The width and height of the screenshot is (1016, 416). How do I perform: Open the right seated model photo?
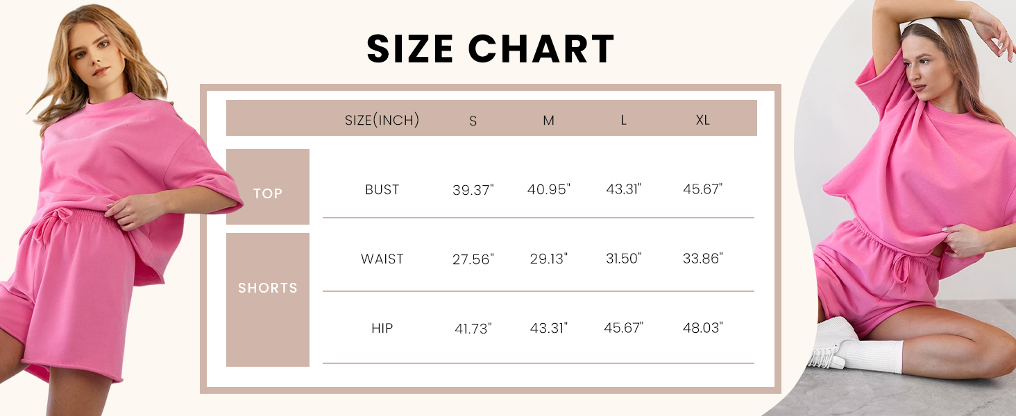tap(909, 208)
